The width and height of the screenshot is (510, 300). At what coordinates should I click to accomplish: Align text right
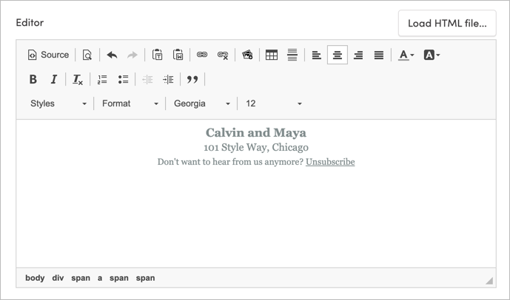(x=358, y=55)
